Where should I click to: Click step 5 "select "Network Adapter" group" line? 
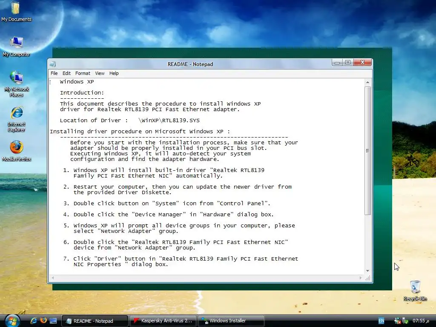126,231
